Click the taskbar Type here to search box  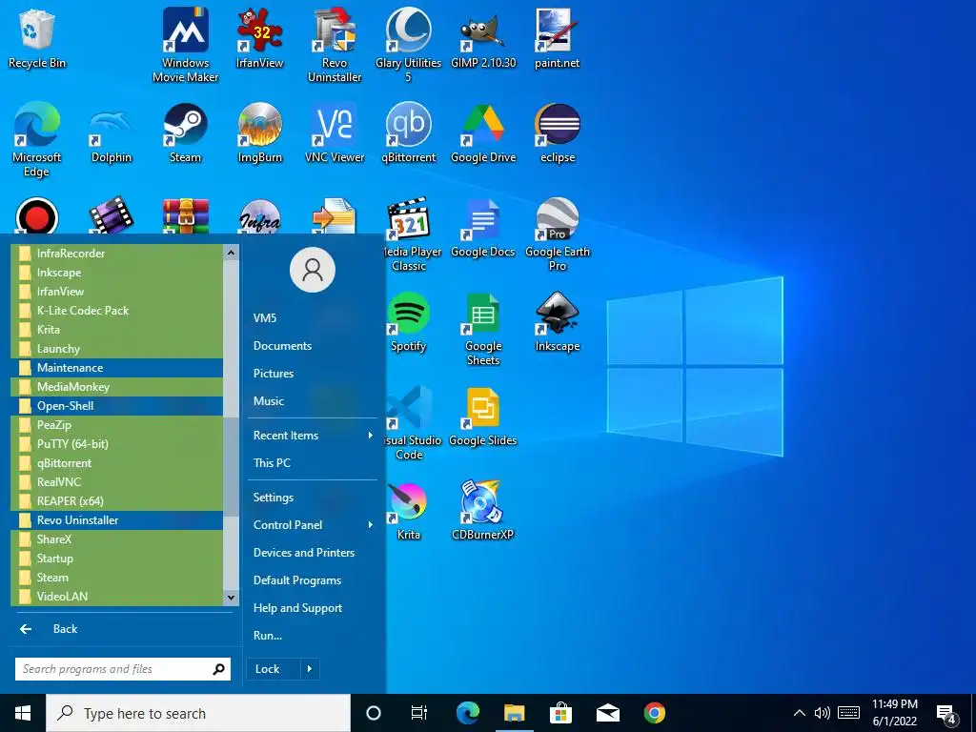click(x=198, y=713)
